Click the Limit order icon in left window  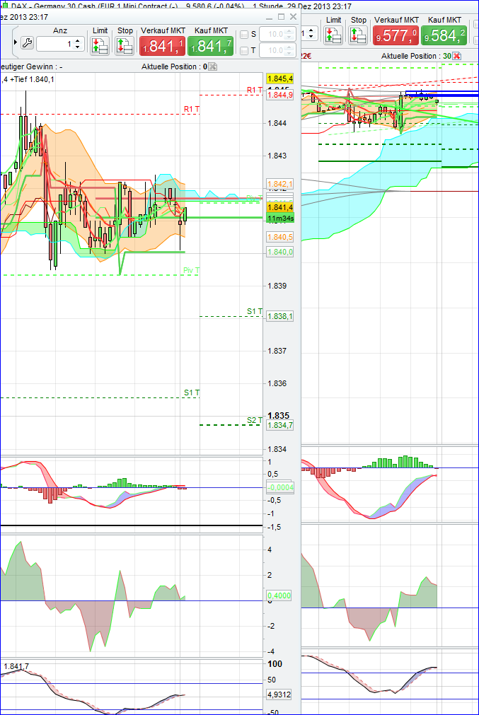[x=100, y=45]
